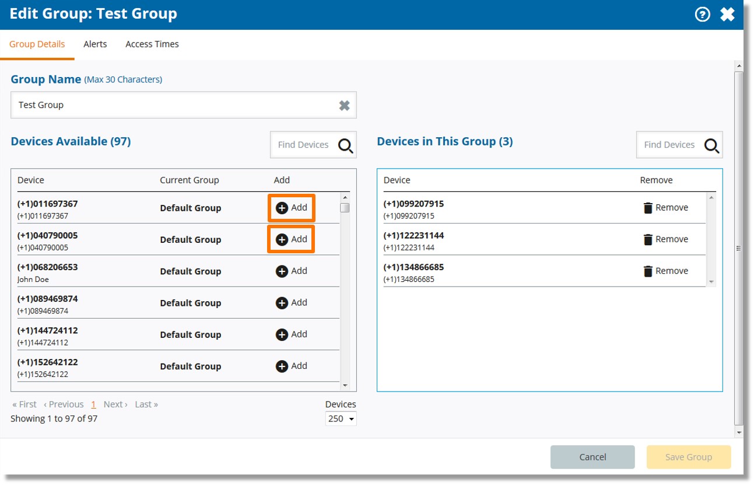Switch to the Alerts tab
Image resolution: width=754 pixels, height=485 pixels.
[x=95, y=44]
